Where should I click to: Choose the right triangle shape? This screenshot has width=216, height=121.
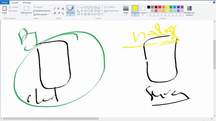[79, 11]
